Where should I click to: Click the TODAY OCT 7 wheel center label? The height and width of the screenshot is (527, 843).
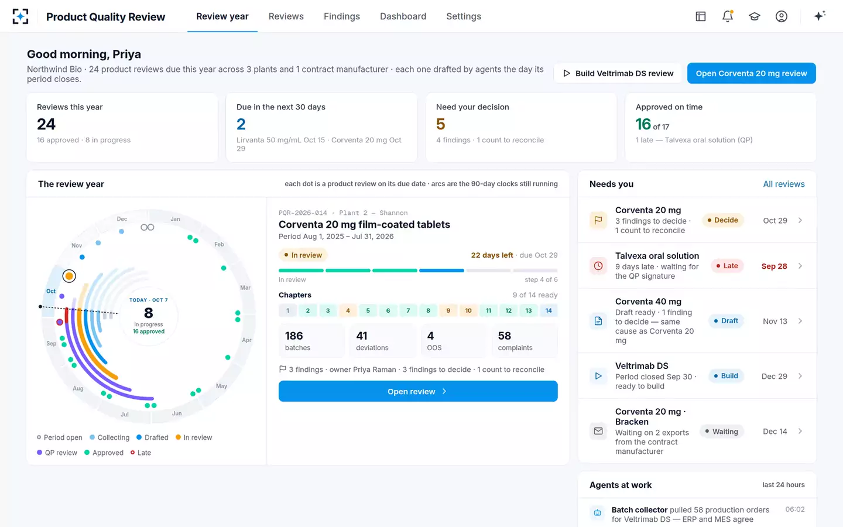point(149,300)
